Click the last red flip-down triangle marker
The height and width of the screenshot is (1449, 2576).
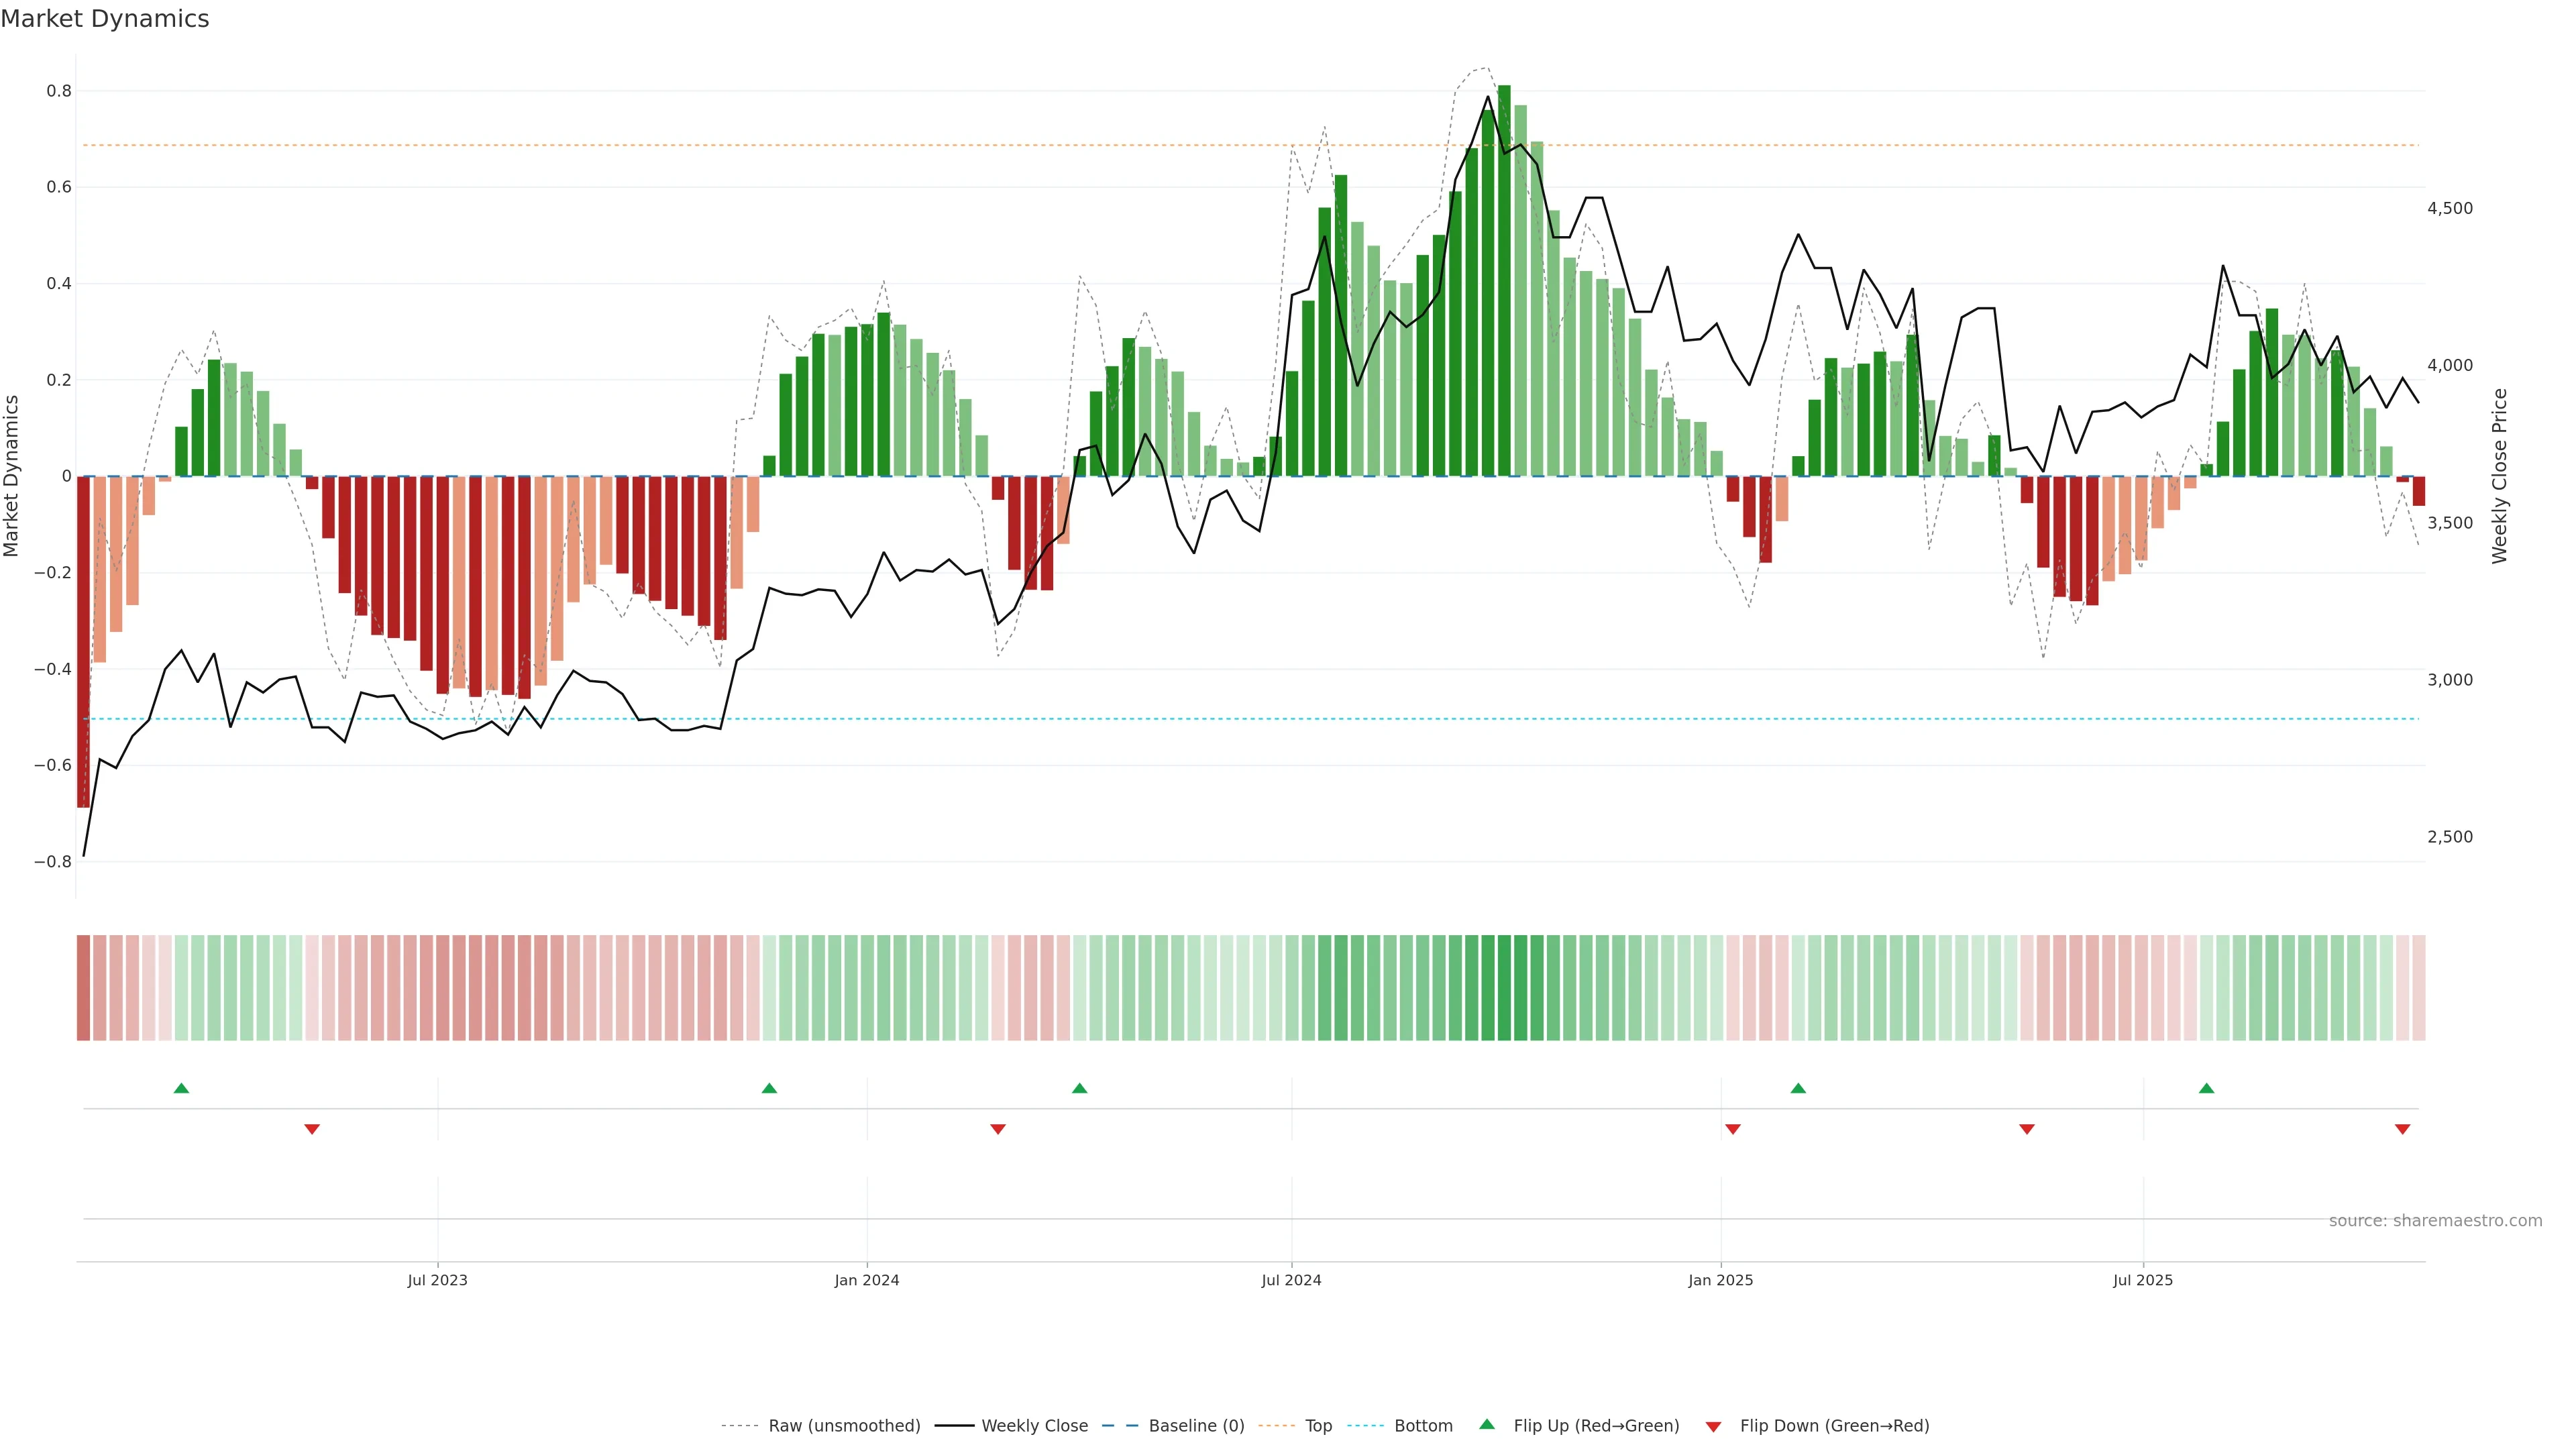[x=2402, y=1129]
